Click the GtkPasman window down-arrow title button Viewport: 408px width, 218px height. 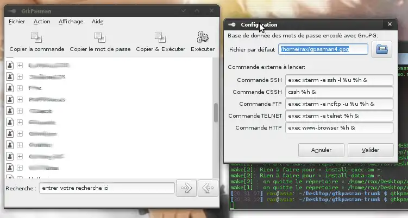184,11
